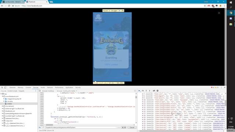Open the Windows Start menu

[x=231, y=3]
